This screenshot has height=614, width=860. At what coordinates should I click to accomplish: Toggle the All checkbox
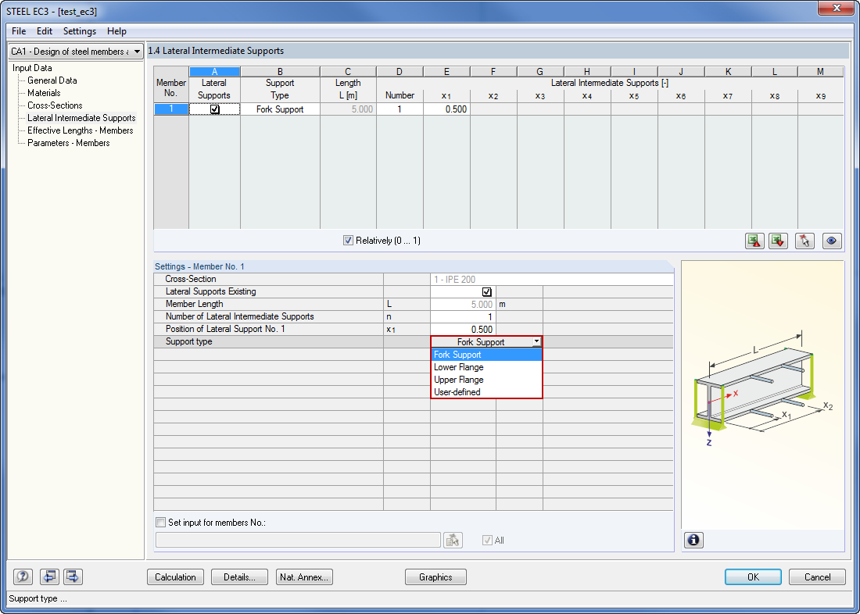487,540
